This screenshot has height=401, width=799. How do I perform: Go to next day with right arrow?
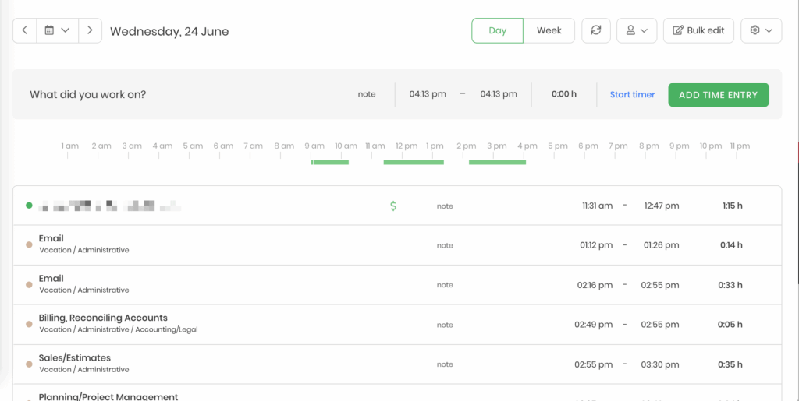click(90, 31)
